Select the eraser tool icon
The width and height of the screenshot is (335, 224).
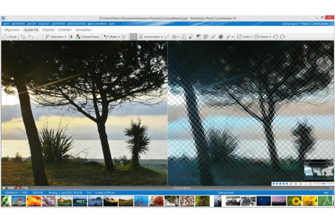pyautogui.click(x=191, y=37)
